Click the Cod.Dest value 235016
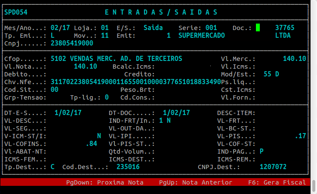The image size is (317, 194). point(128,167)
